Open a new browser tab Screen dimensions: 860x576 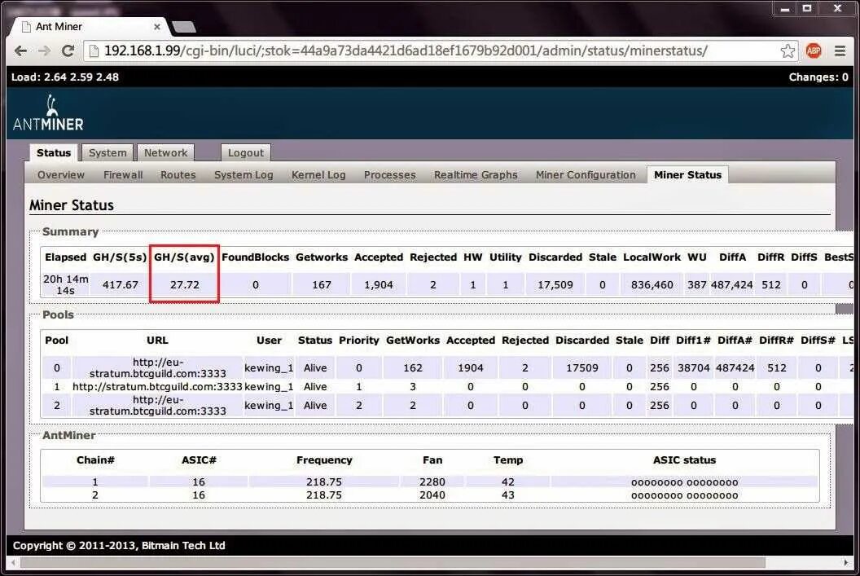coord(184,26)
